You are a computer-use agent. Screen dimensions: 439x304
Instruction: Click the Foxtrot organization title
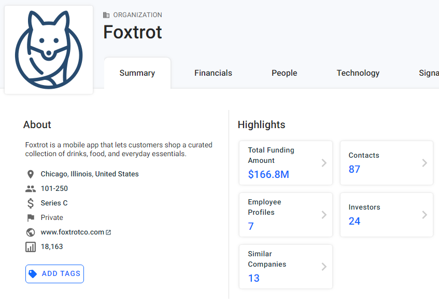coord(133,32)
